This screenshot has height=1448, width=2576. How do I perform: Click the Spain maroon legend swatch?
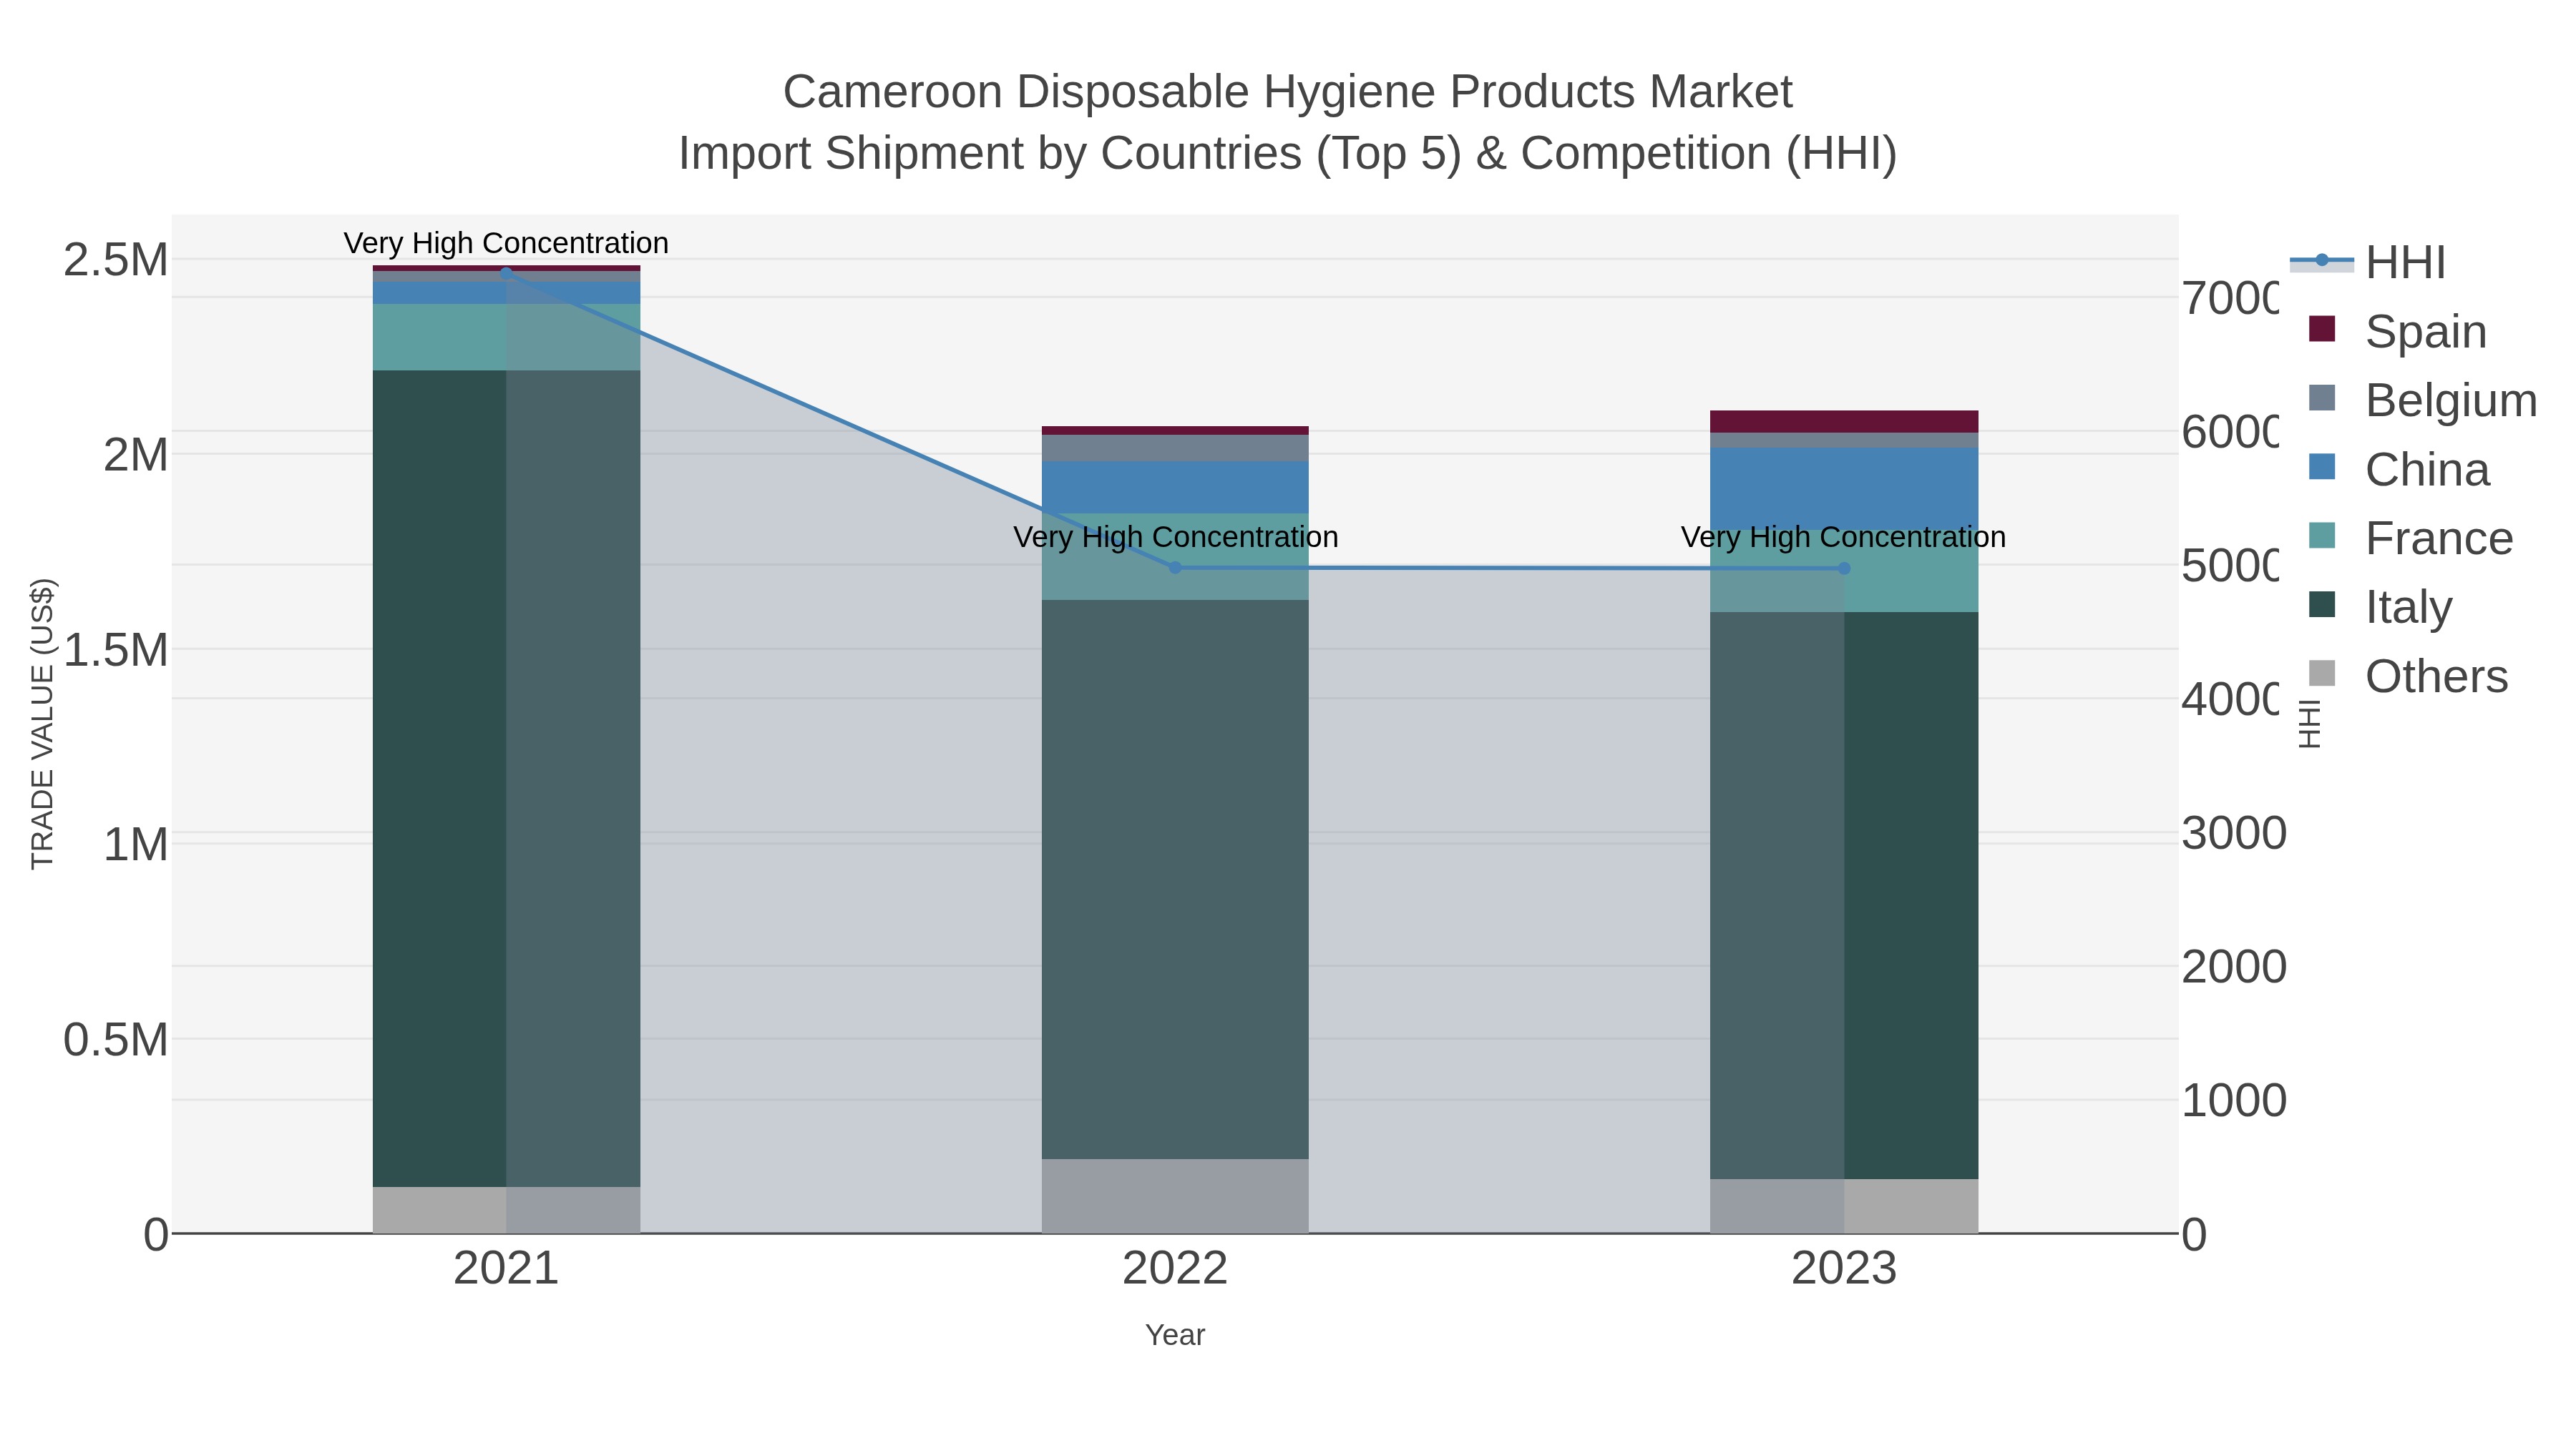(2322, 329)
